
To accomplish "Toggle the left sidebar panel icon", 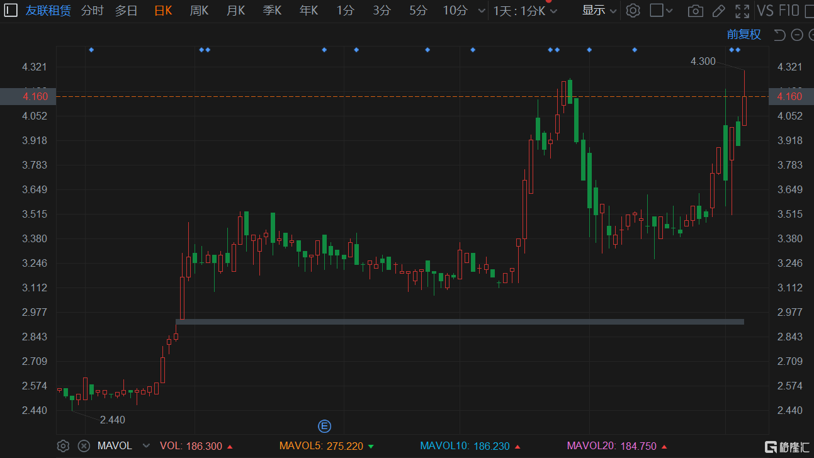I will coord(11,10).
